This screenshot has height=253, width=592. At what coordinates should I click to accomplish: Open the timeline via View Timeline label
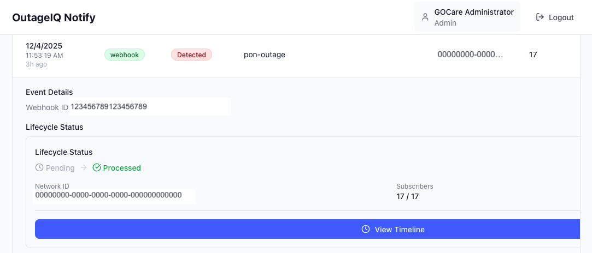pyautogui.click(x=400, y=230)
